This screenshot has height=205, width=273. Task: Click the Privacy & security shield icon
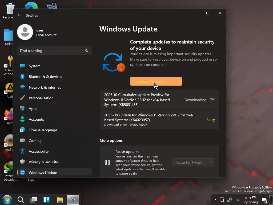pos(22,162)
